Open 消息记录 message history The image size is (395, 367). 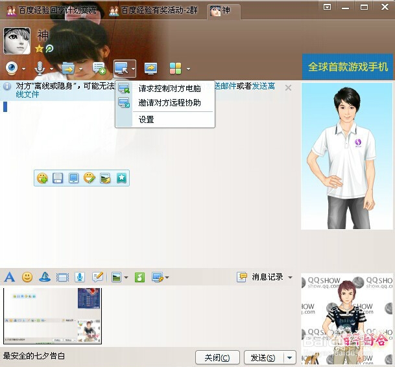(x=260, y=277)
